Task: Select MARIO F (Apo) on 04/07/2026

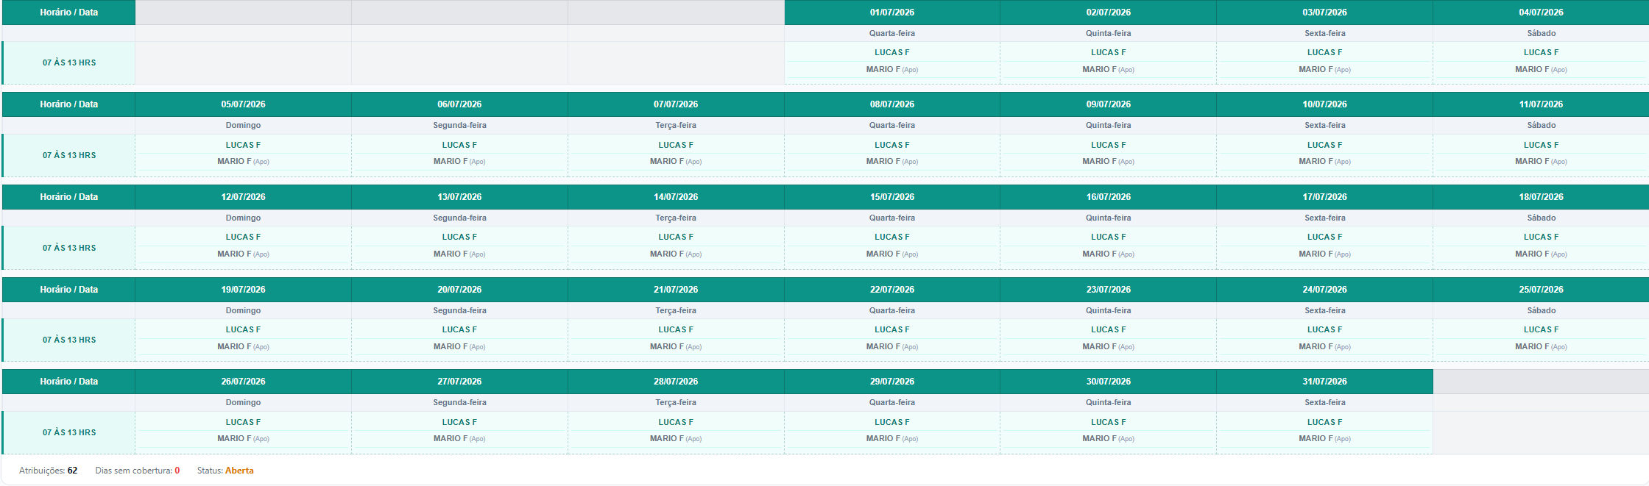Action: (1541, 69)
